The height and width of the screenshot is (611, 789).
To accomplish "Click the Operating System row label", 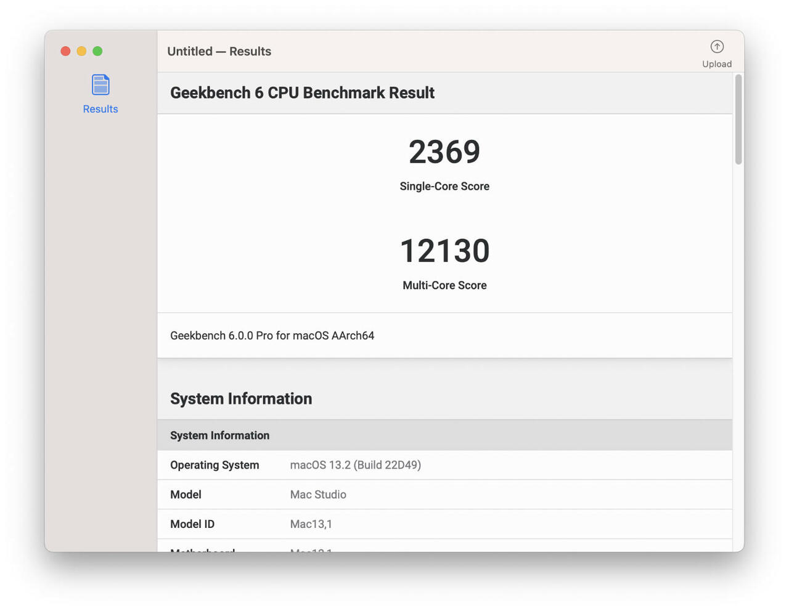I will (215, 465).
